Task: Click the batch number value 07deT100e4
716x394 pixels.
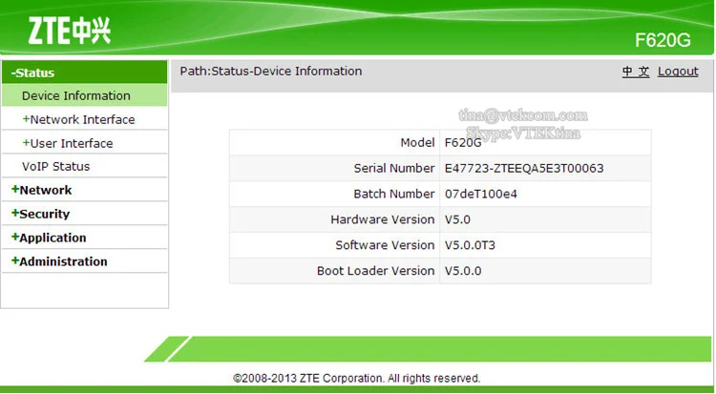Action: coord(479,195)
